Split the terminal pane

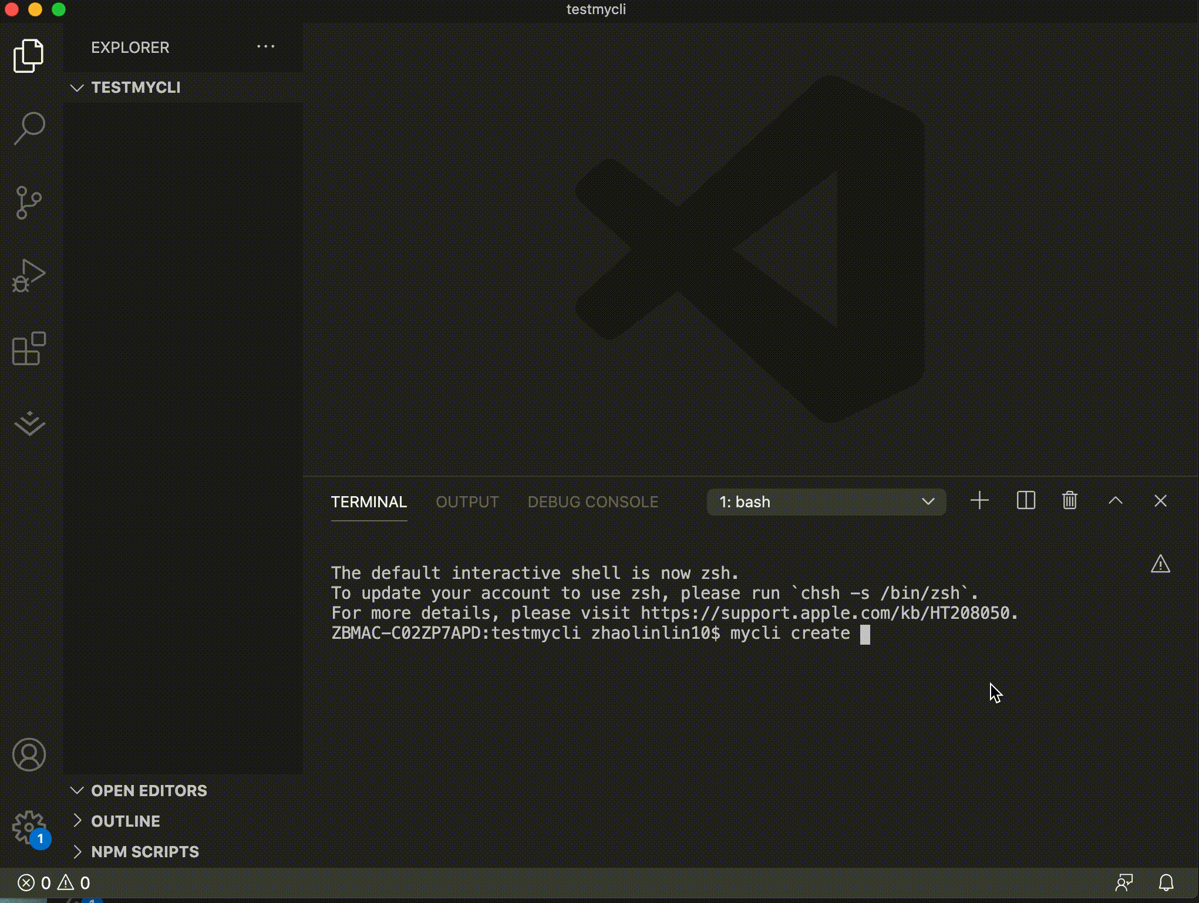1026,501
